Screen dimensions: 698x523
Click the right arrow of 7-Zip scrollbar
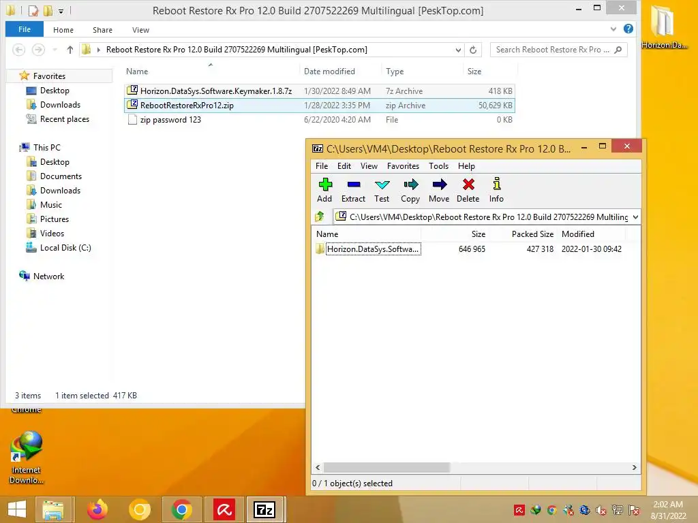click(635, 467)
